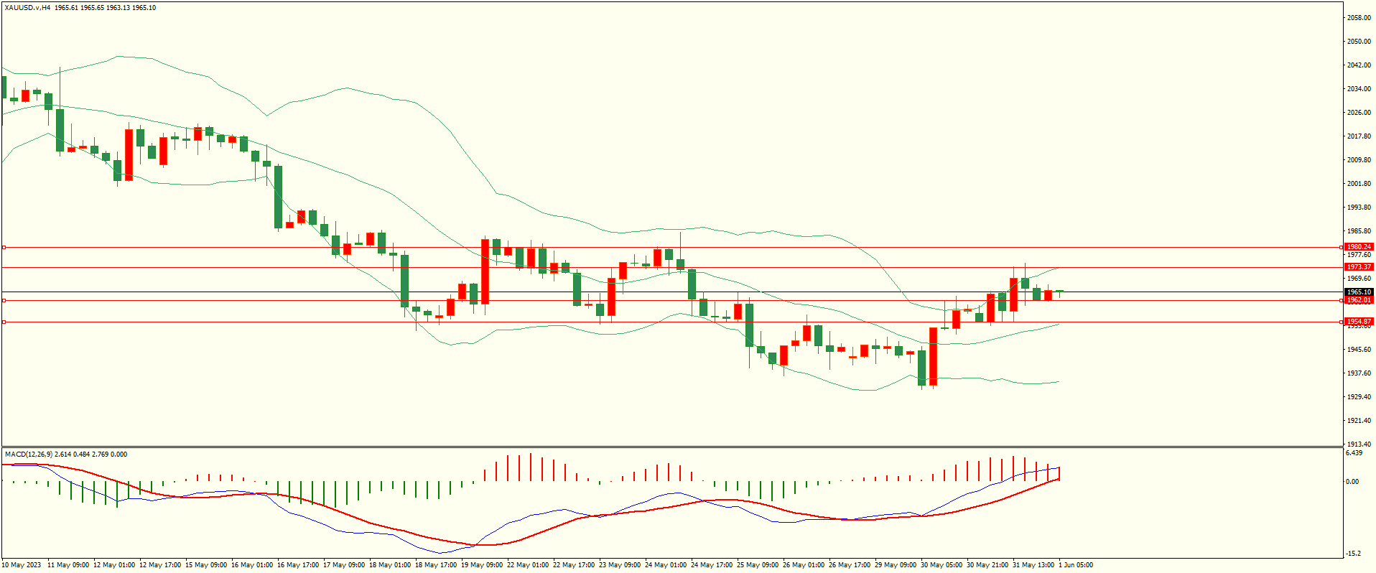Click the 11 May 09:00 time label
Screen dimensions: 1376x573
(x=68, y=565)
